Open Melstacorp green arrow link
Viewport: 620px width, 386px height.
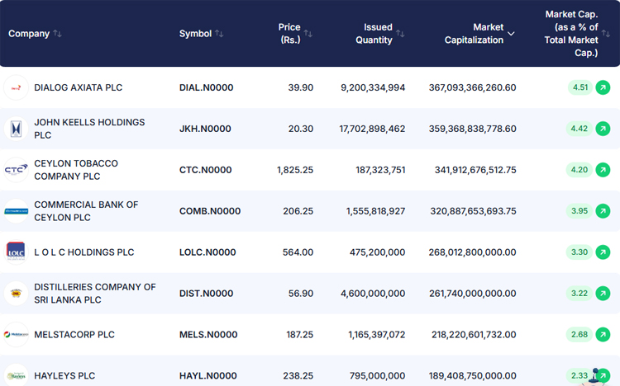603,334
